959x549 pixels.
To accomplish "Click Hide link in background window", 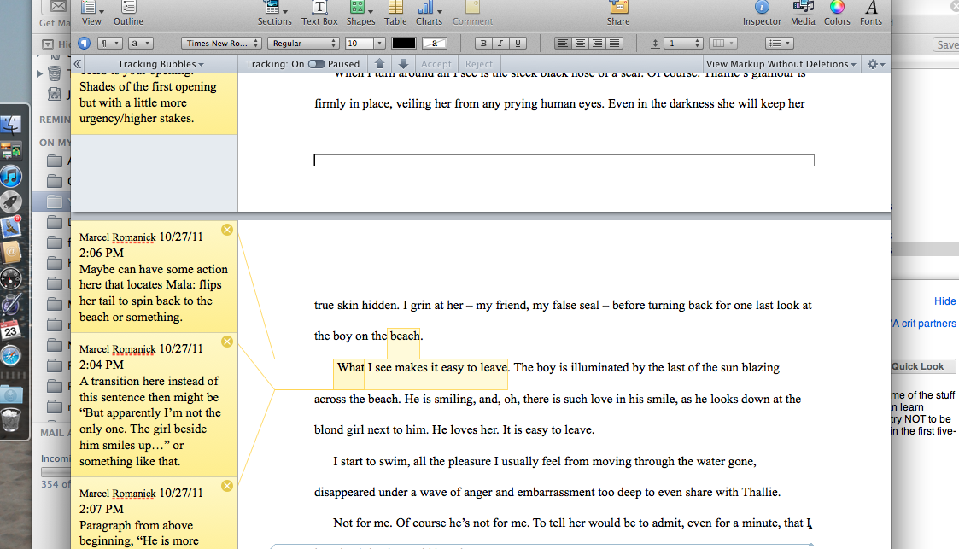I will (944, 301).
